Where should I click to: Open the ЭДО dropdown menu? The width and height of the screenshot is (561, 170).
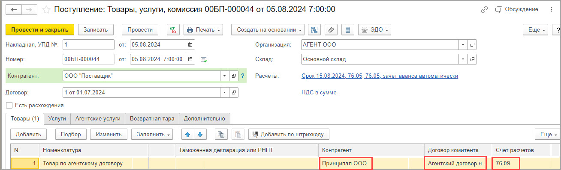[x=374, y=29]
